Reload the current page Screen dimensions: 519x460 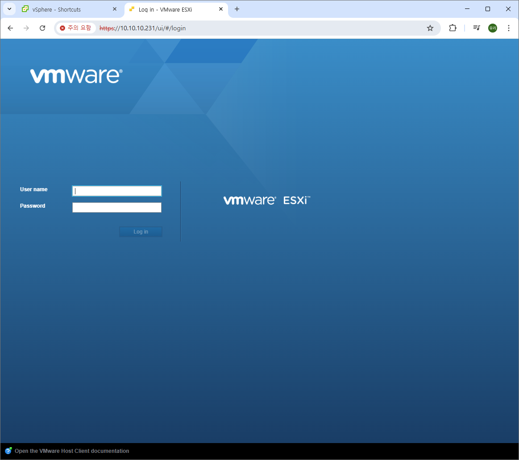[x=42, y=28]
